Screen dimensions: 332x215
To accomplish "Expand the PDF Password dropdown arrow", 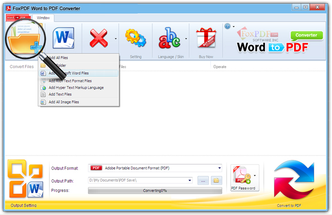I will click(x=255, y=176).
